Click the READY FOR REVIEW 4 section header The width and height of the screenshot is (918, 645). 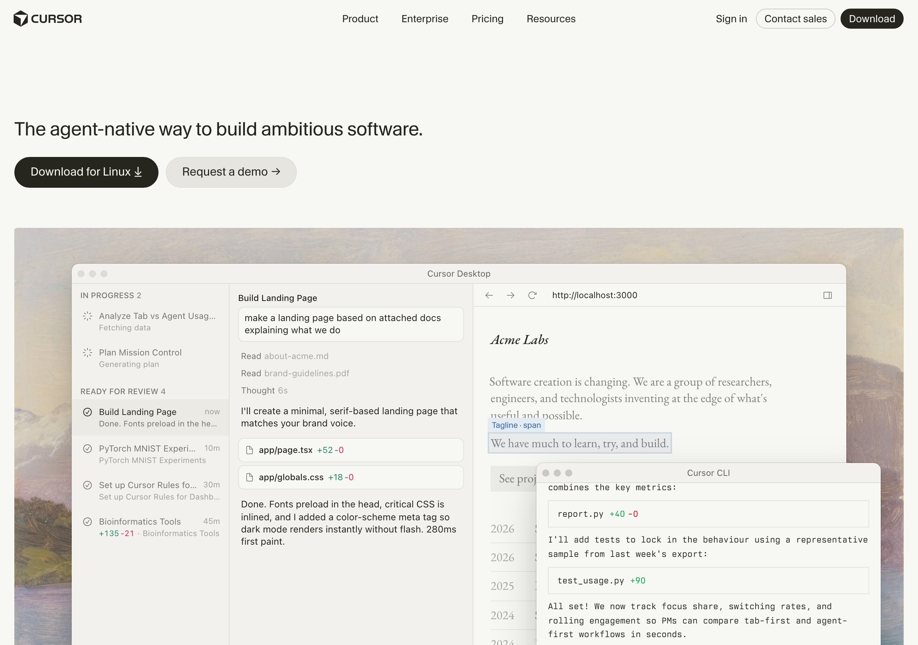123,391
